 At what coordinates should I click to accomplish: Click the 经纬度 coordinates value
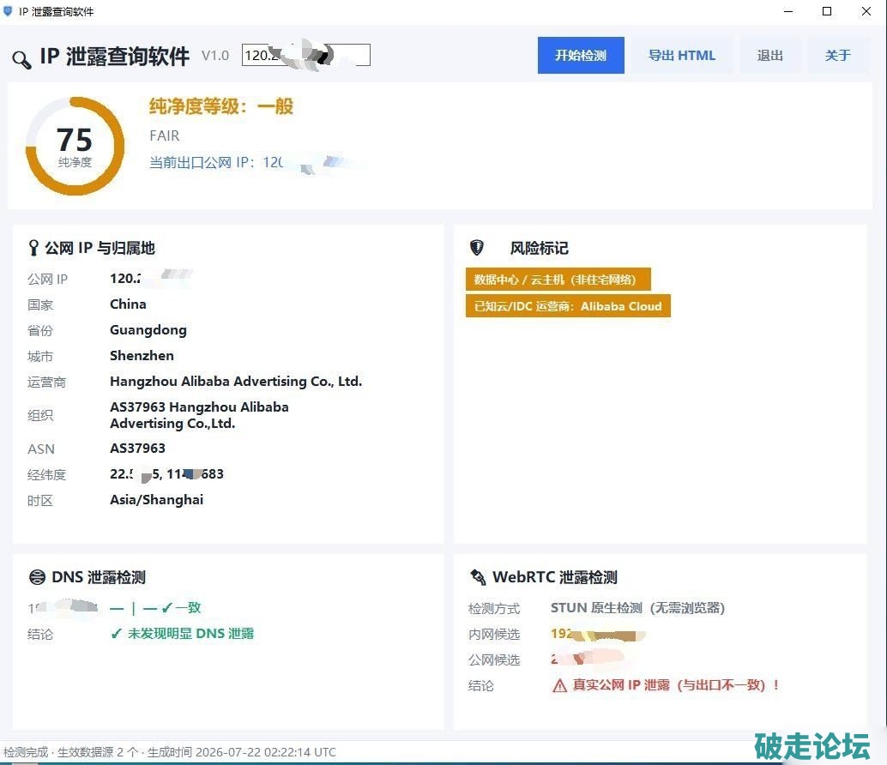[167, 474]
